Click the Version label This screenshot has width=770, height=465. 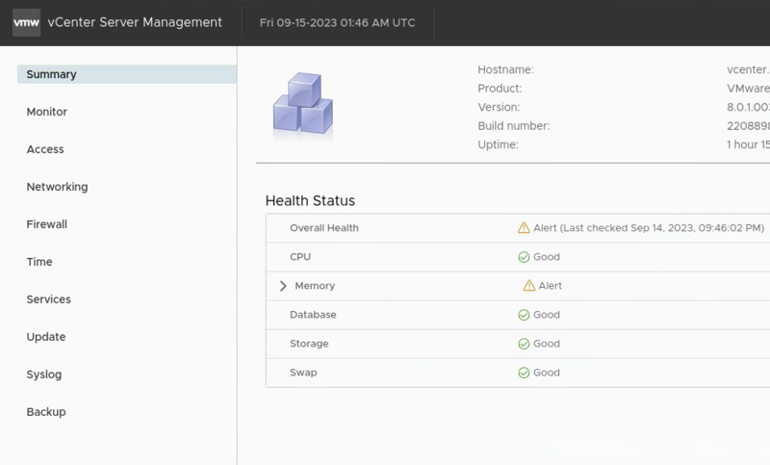tap(499, 107)
